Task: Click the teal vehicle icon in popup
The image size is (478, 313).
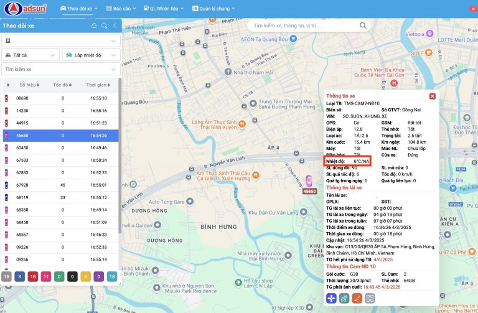Action: (345, 299)
